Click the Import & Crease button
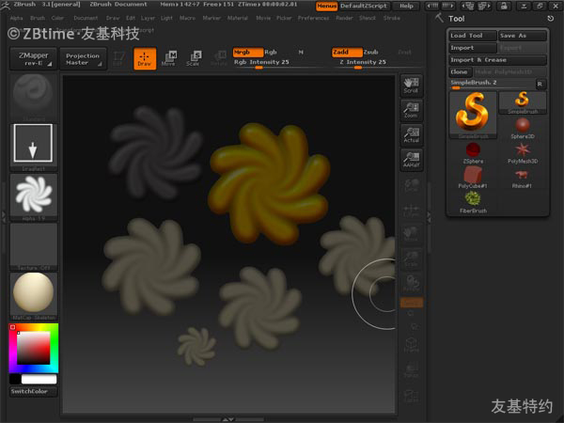The width and height of the screenshot is (564, 423). [497, 60]
